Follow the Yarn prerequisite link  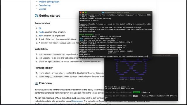41,36
